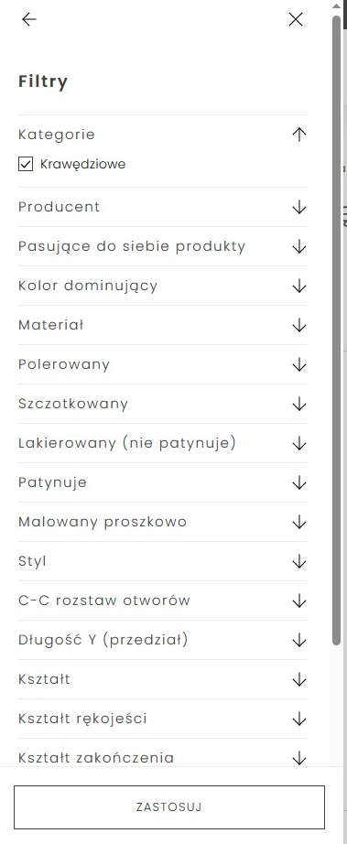Expand the Producent filter
The width and height of the screenshot is (347, 844).
pyautogui.click(x=162, y=207)
